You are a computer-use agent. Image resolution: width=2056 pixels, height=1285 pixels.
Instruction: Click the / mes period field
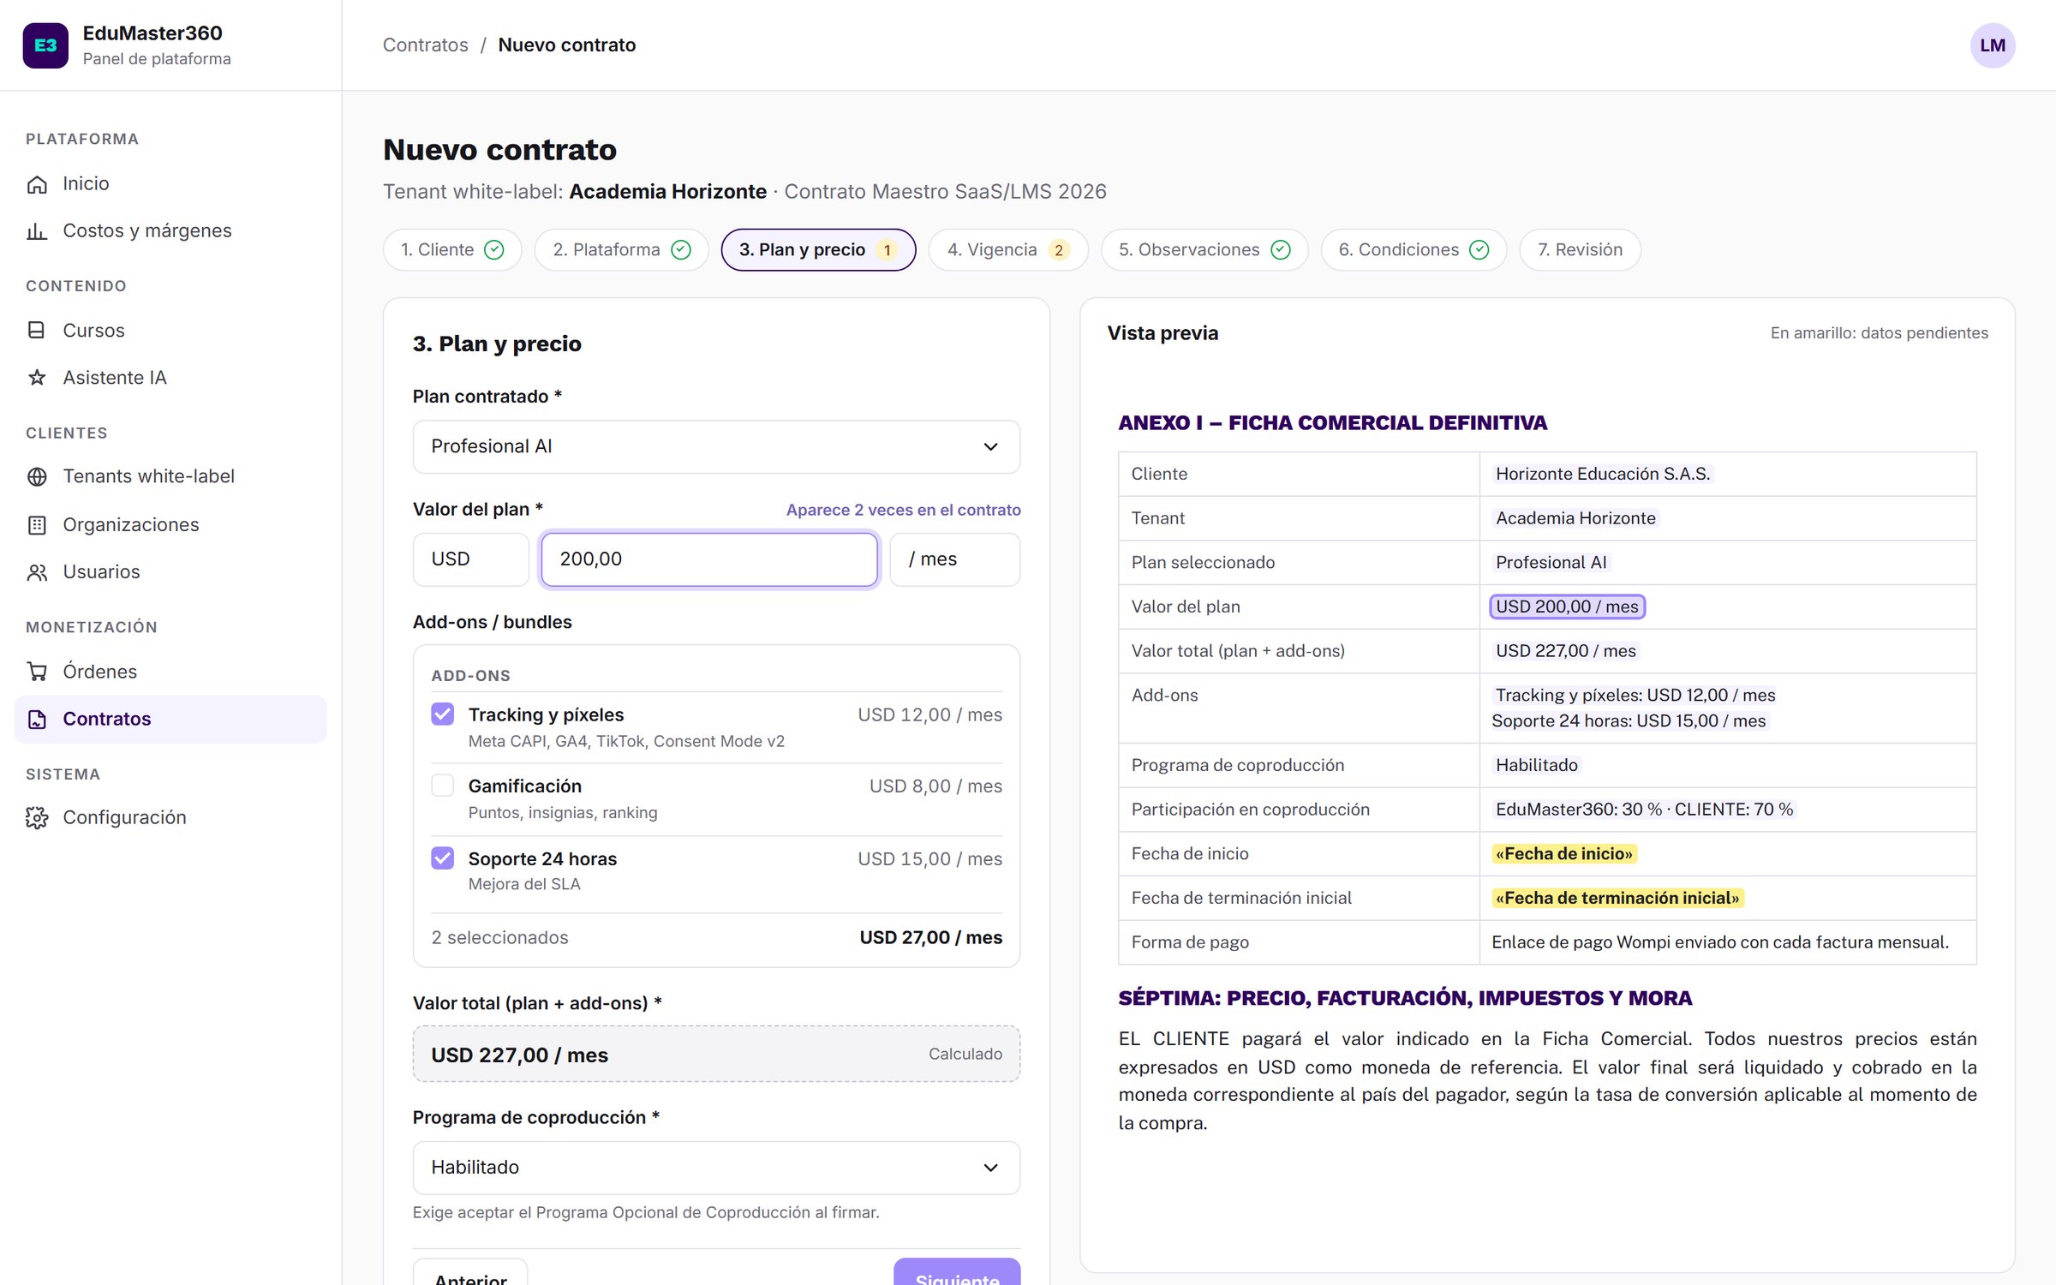pos(954,559)
